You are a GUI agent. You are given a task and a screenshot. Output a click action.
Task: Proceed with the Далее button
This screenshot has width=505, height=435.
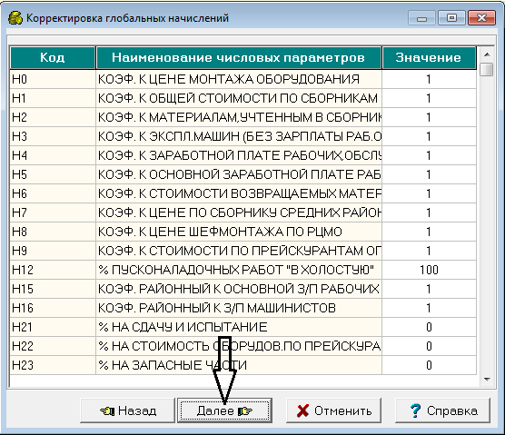[225, 410]
